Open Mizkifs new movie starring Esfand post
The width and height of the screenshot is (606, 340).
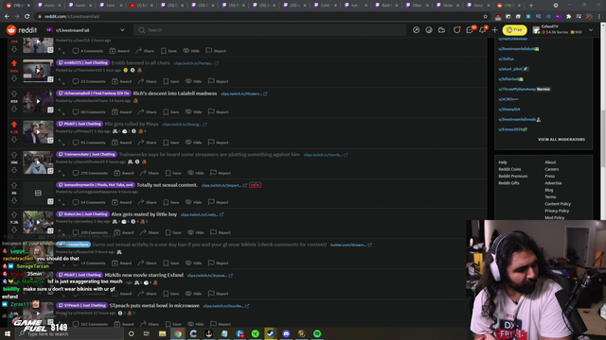(x=144, y=275)
